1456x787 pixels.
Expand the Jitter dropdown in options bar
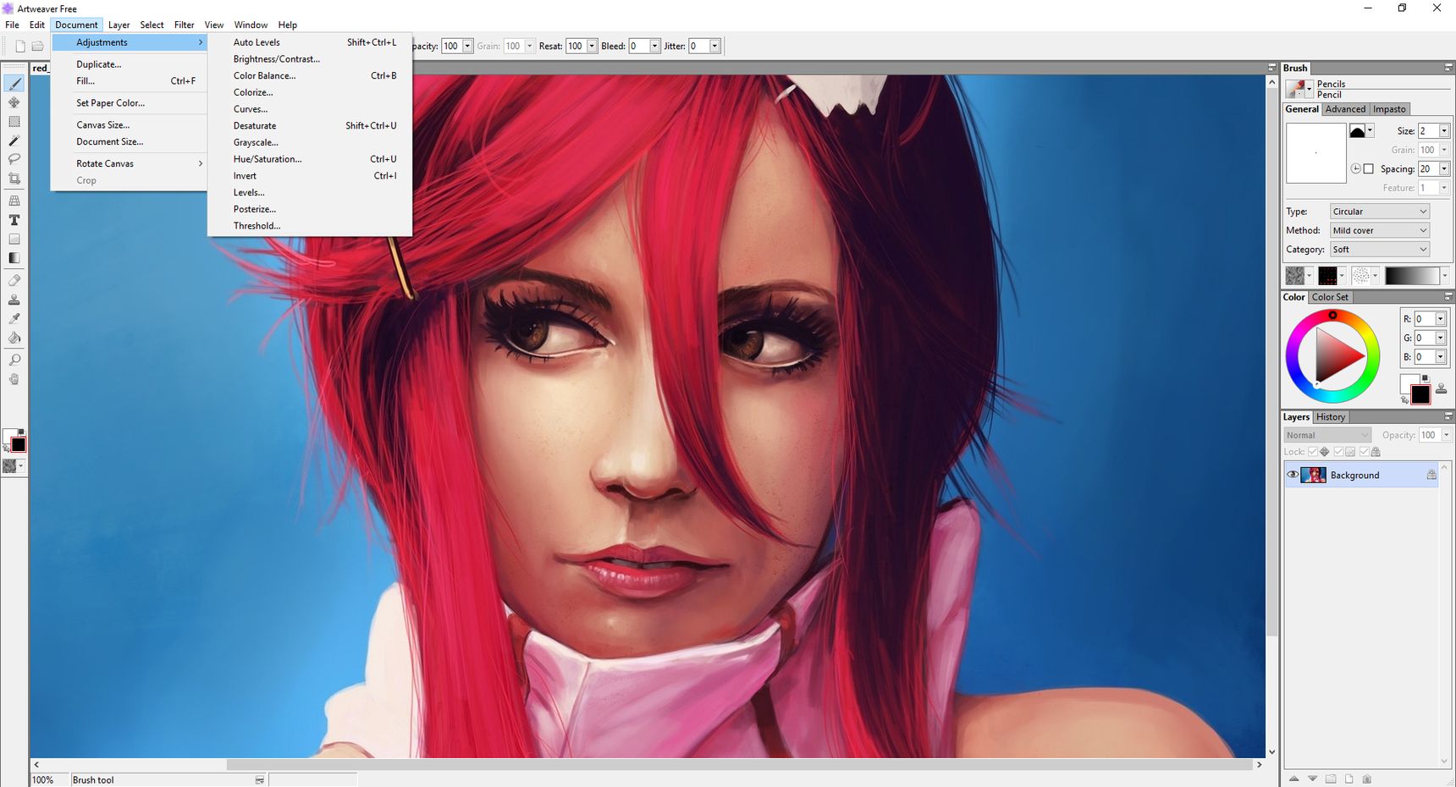pyautogui.click(x=714, y=46)
